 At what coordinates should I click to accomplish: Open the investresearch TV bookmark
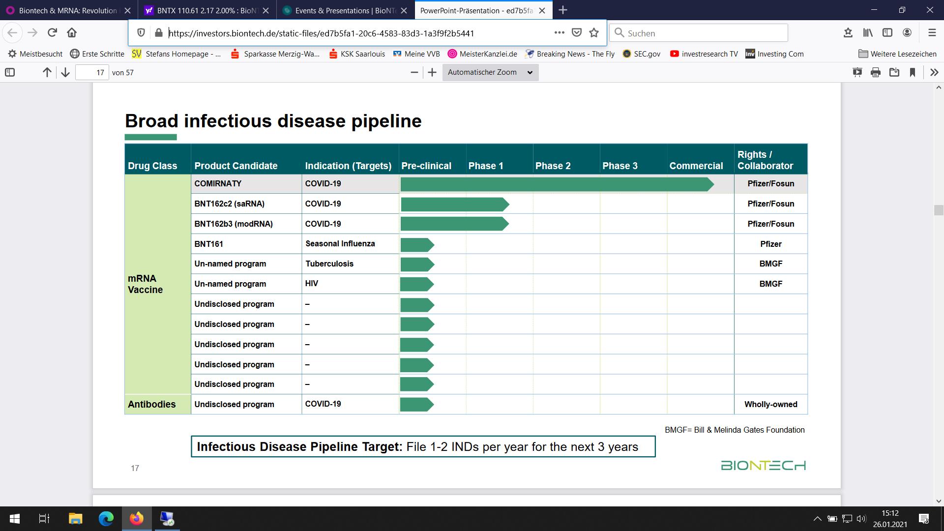coord(703,54)
